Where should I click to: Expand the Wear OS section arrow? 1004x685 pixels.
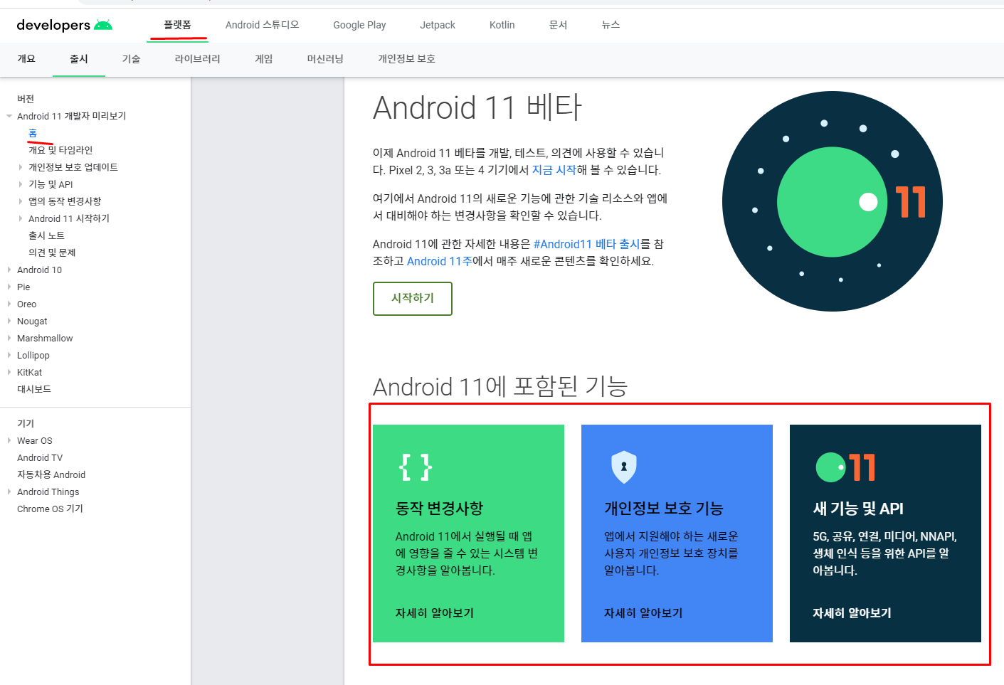pos(9,440)
